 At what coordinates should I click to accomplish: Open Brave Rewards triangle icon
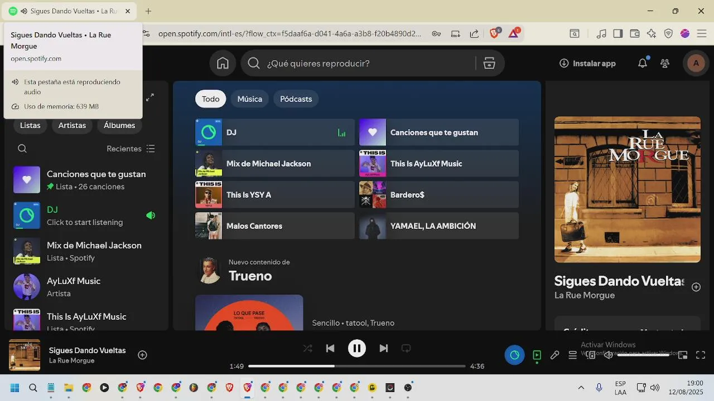pyautogui.click(x=514, y=33)
